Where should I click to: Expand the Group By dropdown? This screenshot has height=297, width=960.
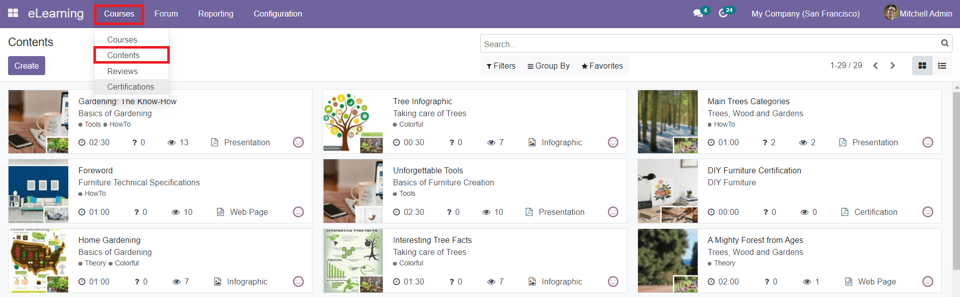pyautogui.click(x=548, y=66)
